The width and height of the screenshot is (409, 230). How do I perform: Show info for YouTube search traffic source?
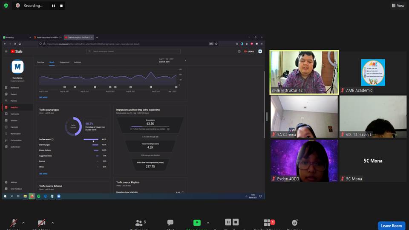coord(52,140)
